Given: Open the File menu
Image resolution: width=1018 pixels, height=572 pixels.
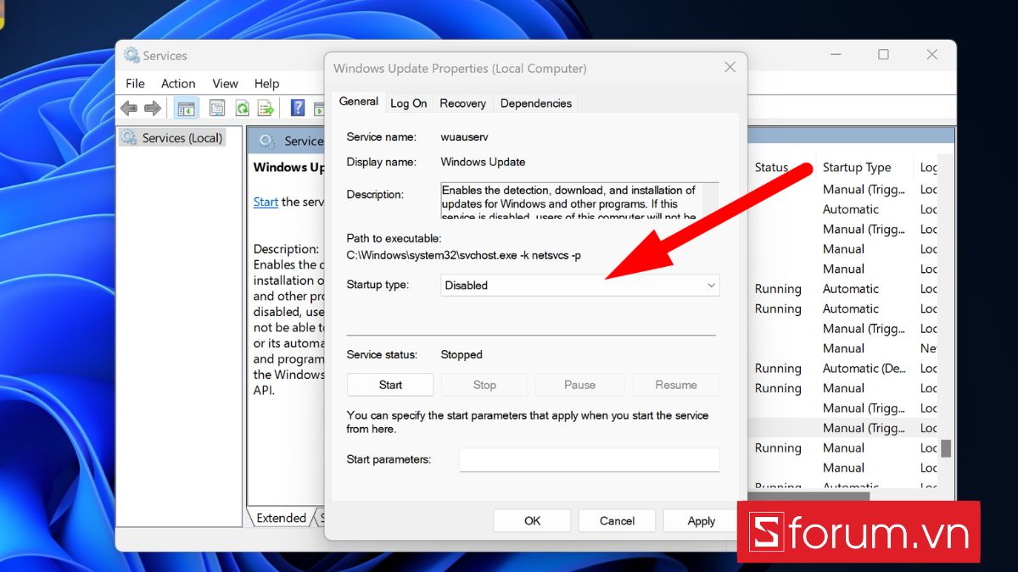Looking at the screenshot, I should coord(135,83).
